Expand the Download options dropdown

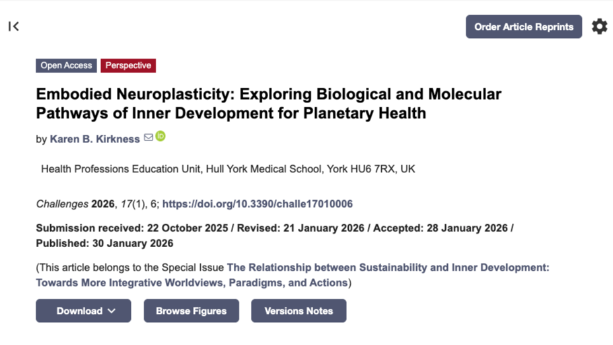[83, 310]
